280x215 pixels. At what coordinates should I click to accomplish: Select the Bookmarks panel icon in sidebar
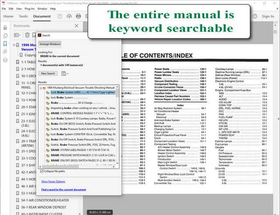click(5, 44)
